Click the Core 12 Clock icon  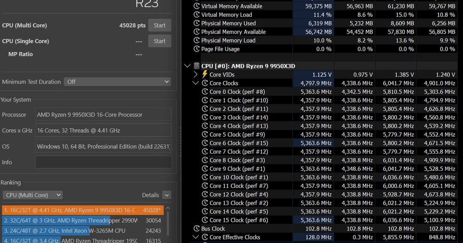pyautogui.click(x=204, y=194)
